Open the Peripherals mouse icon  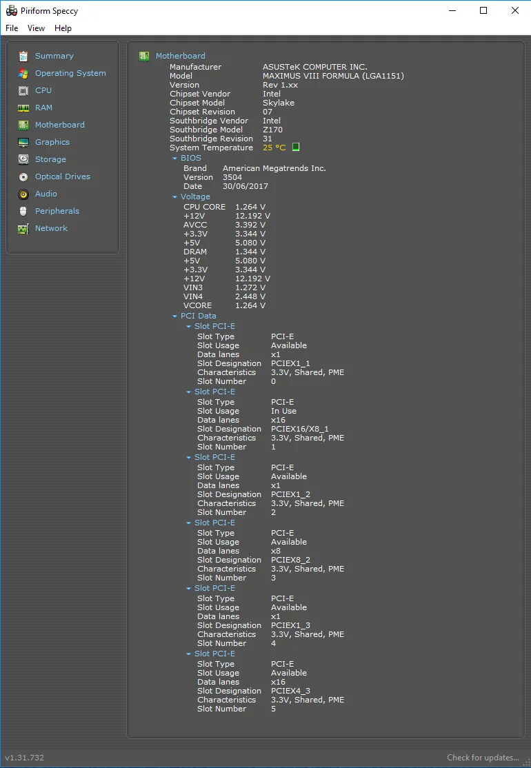tap(23, 211)
